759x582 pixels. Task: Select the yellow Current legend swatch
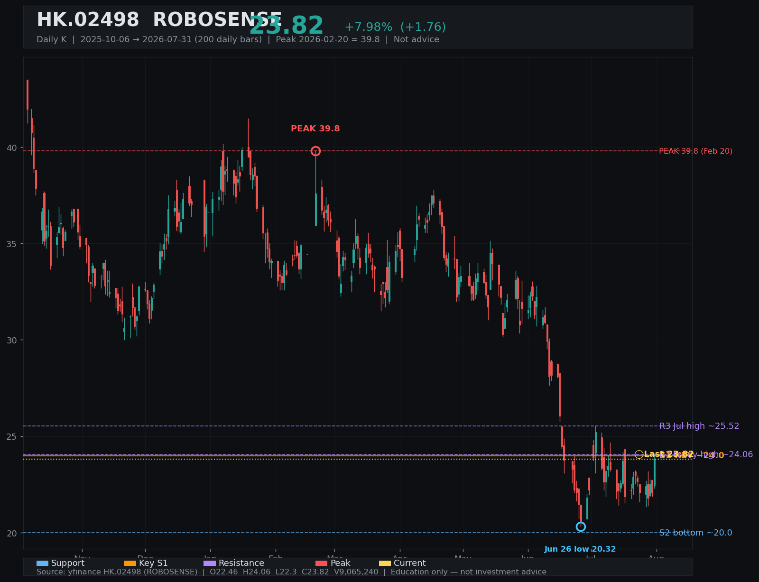[x=385, y=563]
